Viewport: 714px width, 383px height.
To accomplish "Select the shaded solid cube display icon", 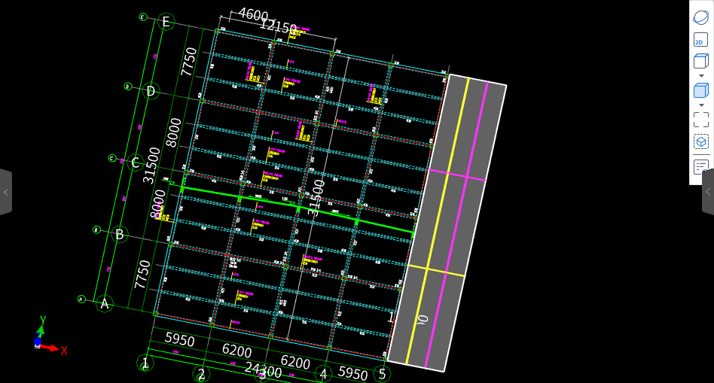I will click(700, 90).
